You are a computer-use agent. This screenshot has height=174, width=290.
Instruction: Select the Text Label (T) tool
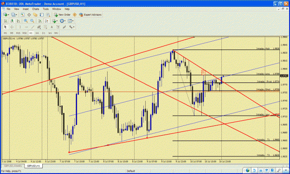pyautogui.click(x=58, y=27)
